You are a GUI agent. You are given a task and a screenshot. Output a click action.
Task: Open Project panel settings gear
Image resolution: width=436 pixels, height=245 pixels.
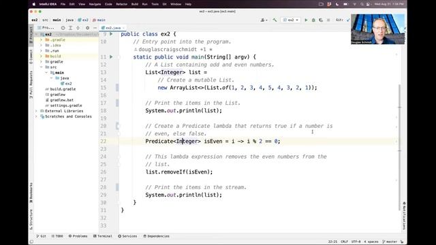pyautogui.click(x=88, y=28)
